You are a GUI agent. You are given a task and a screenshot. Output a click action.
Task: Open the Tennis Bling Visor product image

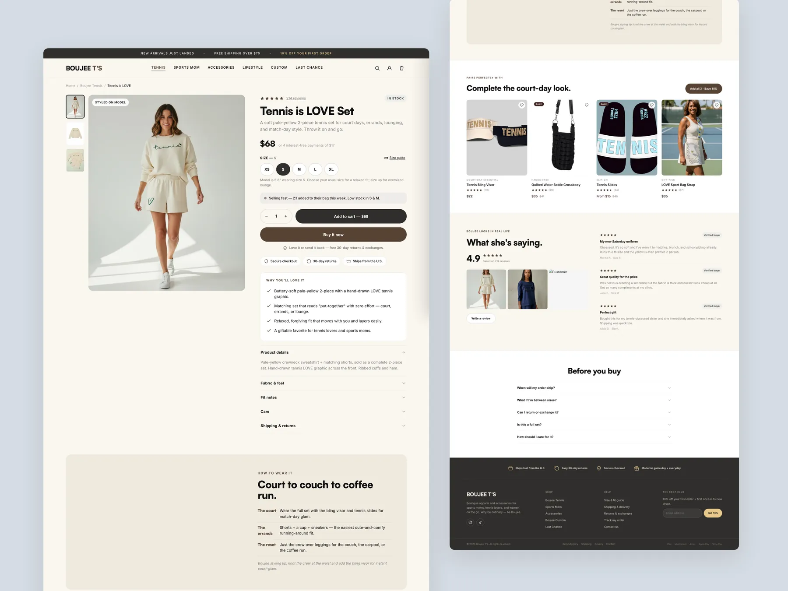(497, 137)
